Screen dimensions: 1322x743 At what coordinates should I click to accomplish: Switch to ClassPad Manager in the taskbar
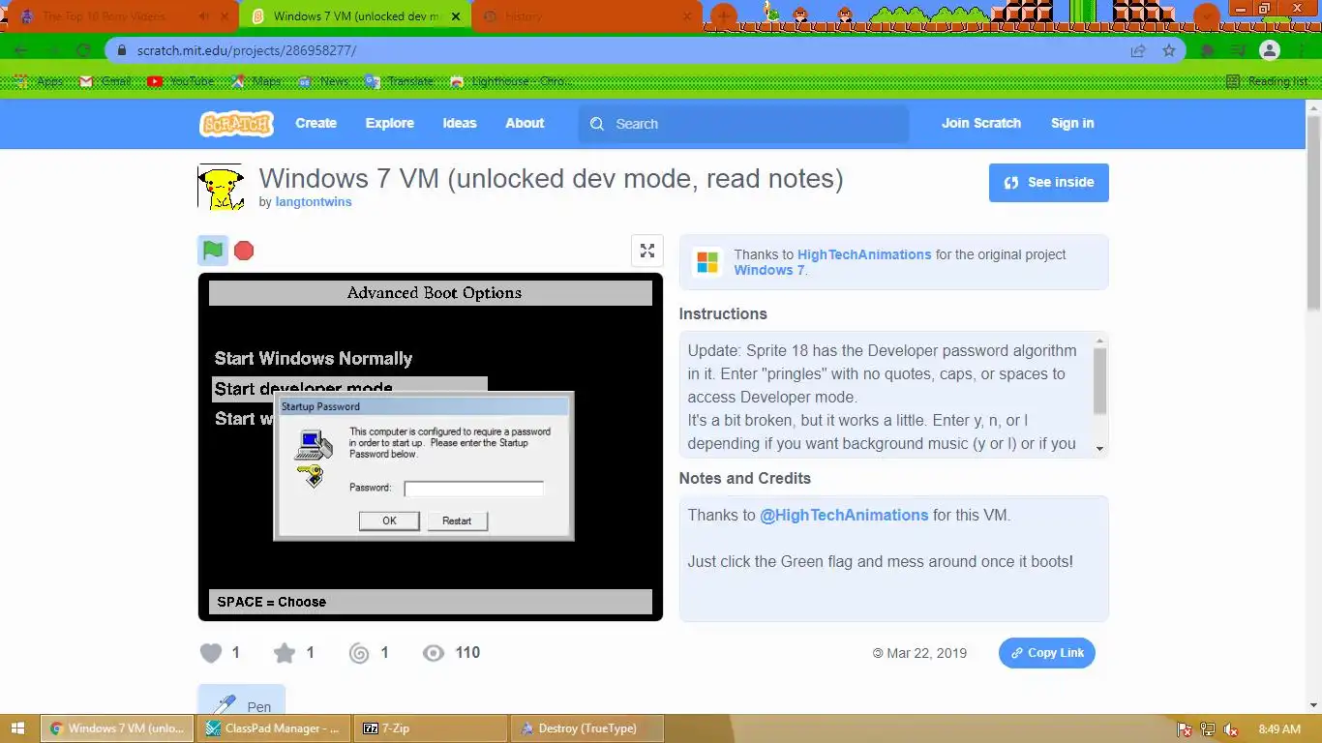pyautogui.click(x=273, y=728)
